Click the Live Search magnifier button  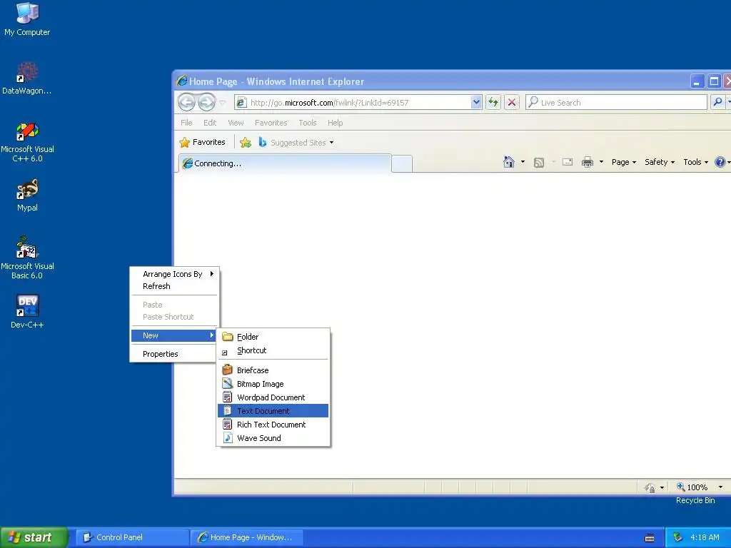pos(717,102)
